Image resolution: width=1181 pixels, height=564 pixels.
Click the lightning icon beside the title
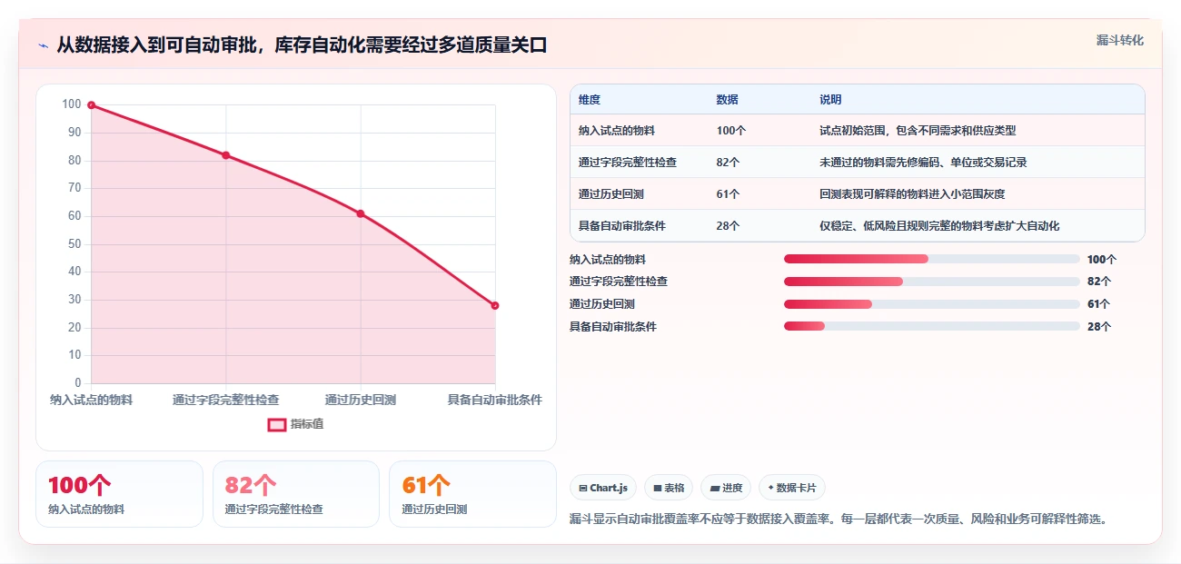click(43, 45)
